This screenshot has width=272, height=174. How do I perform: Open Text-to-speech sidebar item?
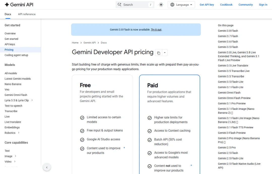coord(14,106)
